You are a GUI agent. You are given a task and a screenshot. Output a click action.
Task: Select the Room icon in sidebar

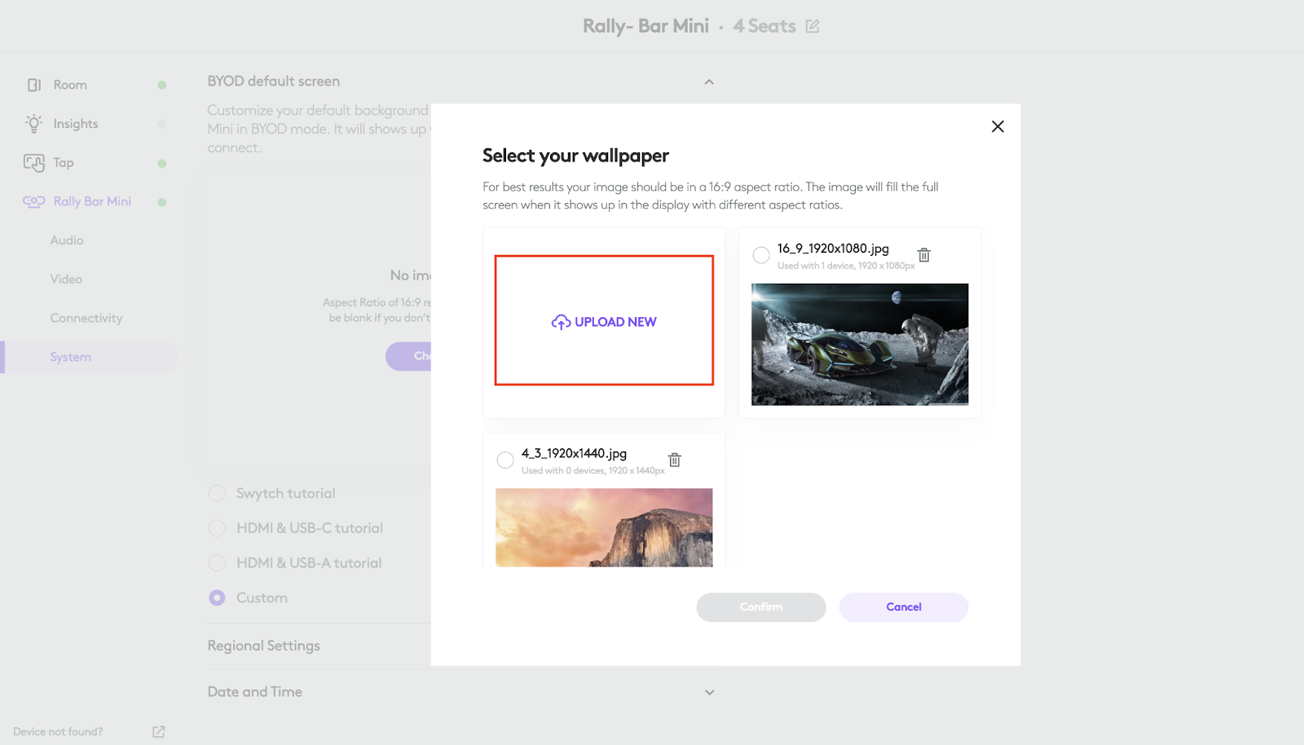pyautogui.click(x=33, y=84)
